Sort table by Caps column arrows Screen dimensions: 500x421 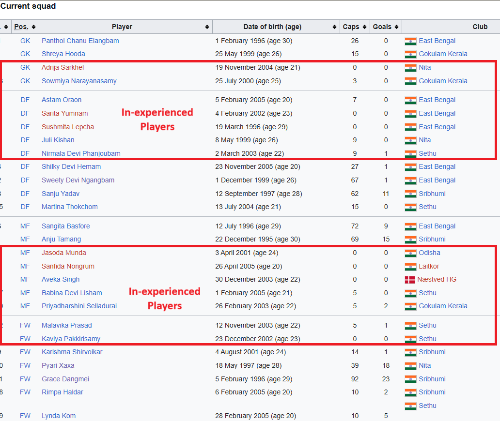(364, 27)
